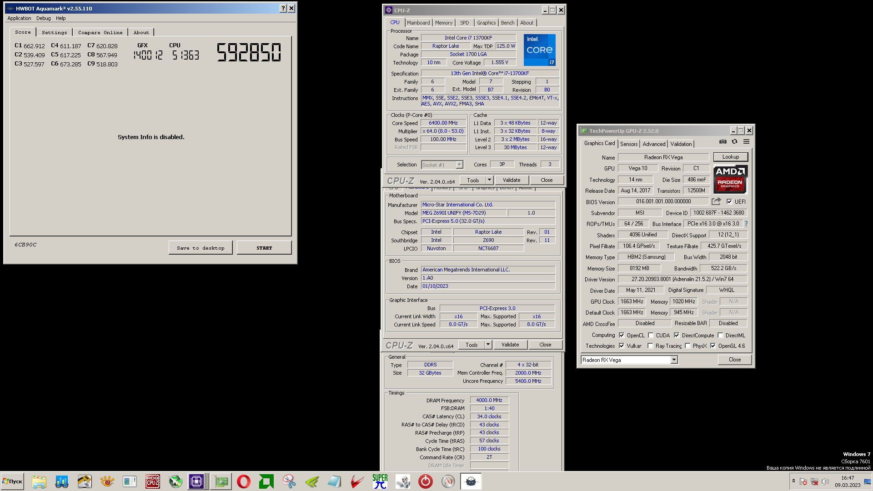Launch Opera browser from the taskbar
This screenshot has width=873, height=491.
click(x=244, y=481)
